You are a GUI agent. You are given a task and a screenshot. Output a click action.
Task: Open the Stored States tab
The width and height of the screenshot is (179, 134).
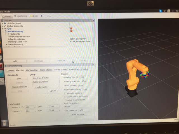74,69
